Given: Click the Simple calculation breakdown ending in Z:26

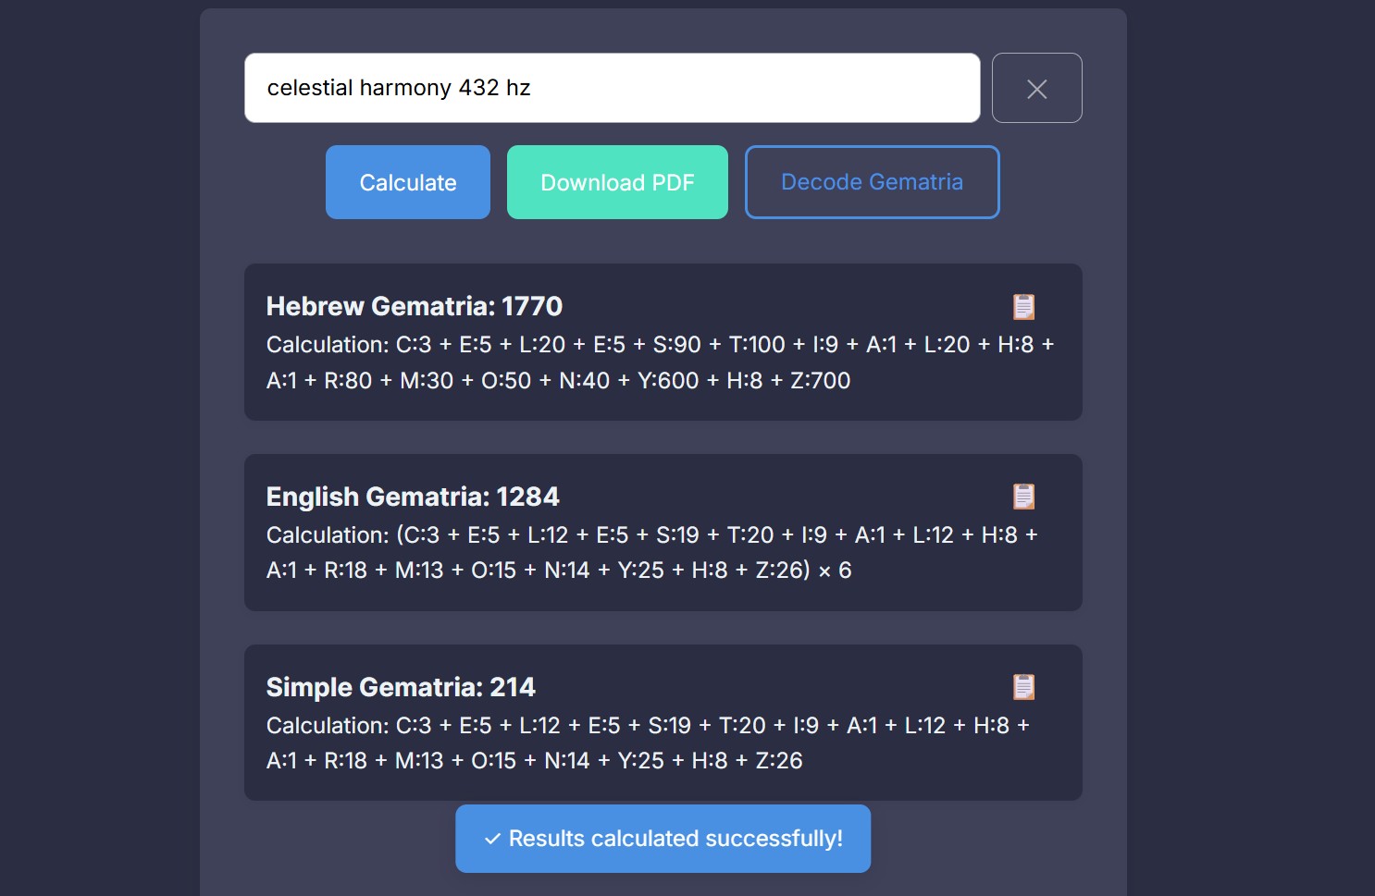Looking at the screenshot, I should (649, 743).
